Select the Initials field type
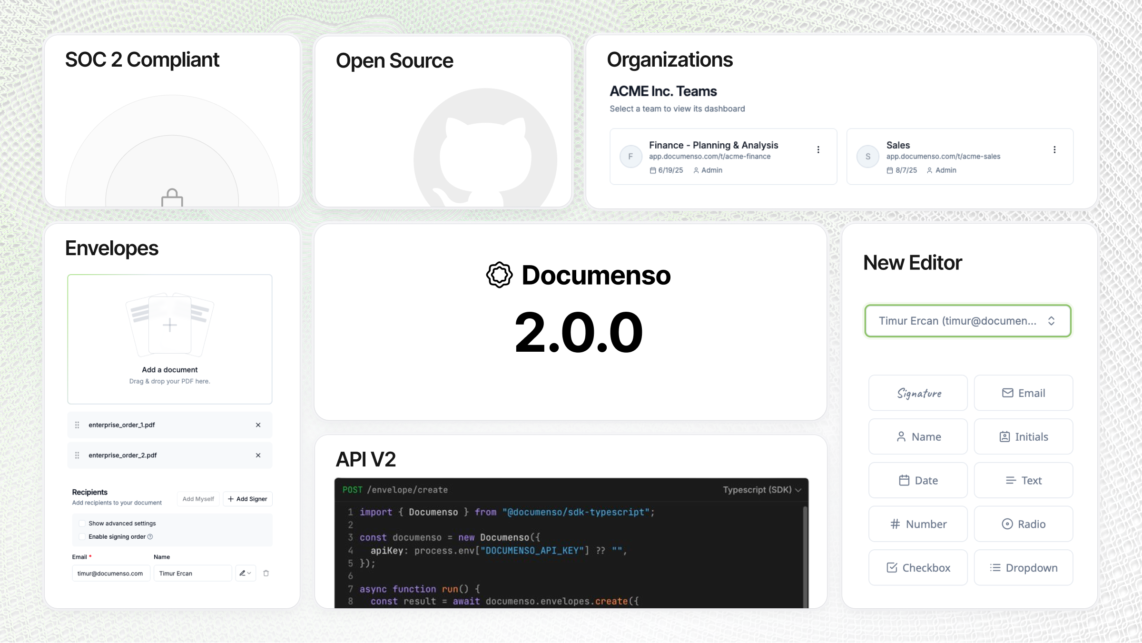This screenshot has height=643, width=1142. click(1023, 436)
